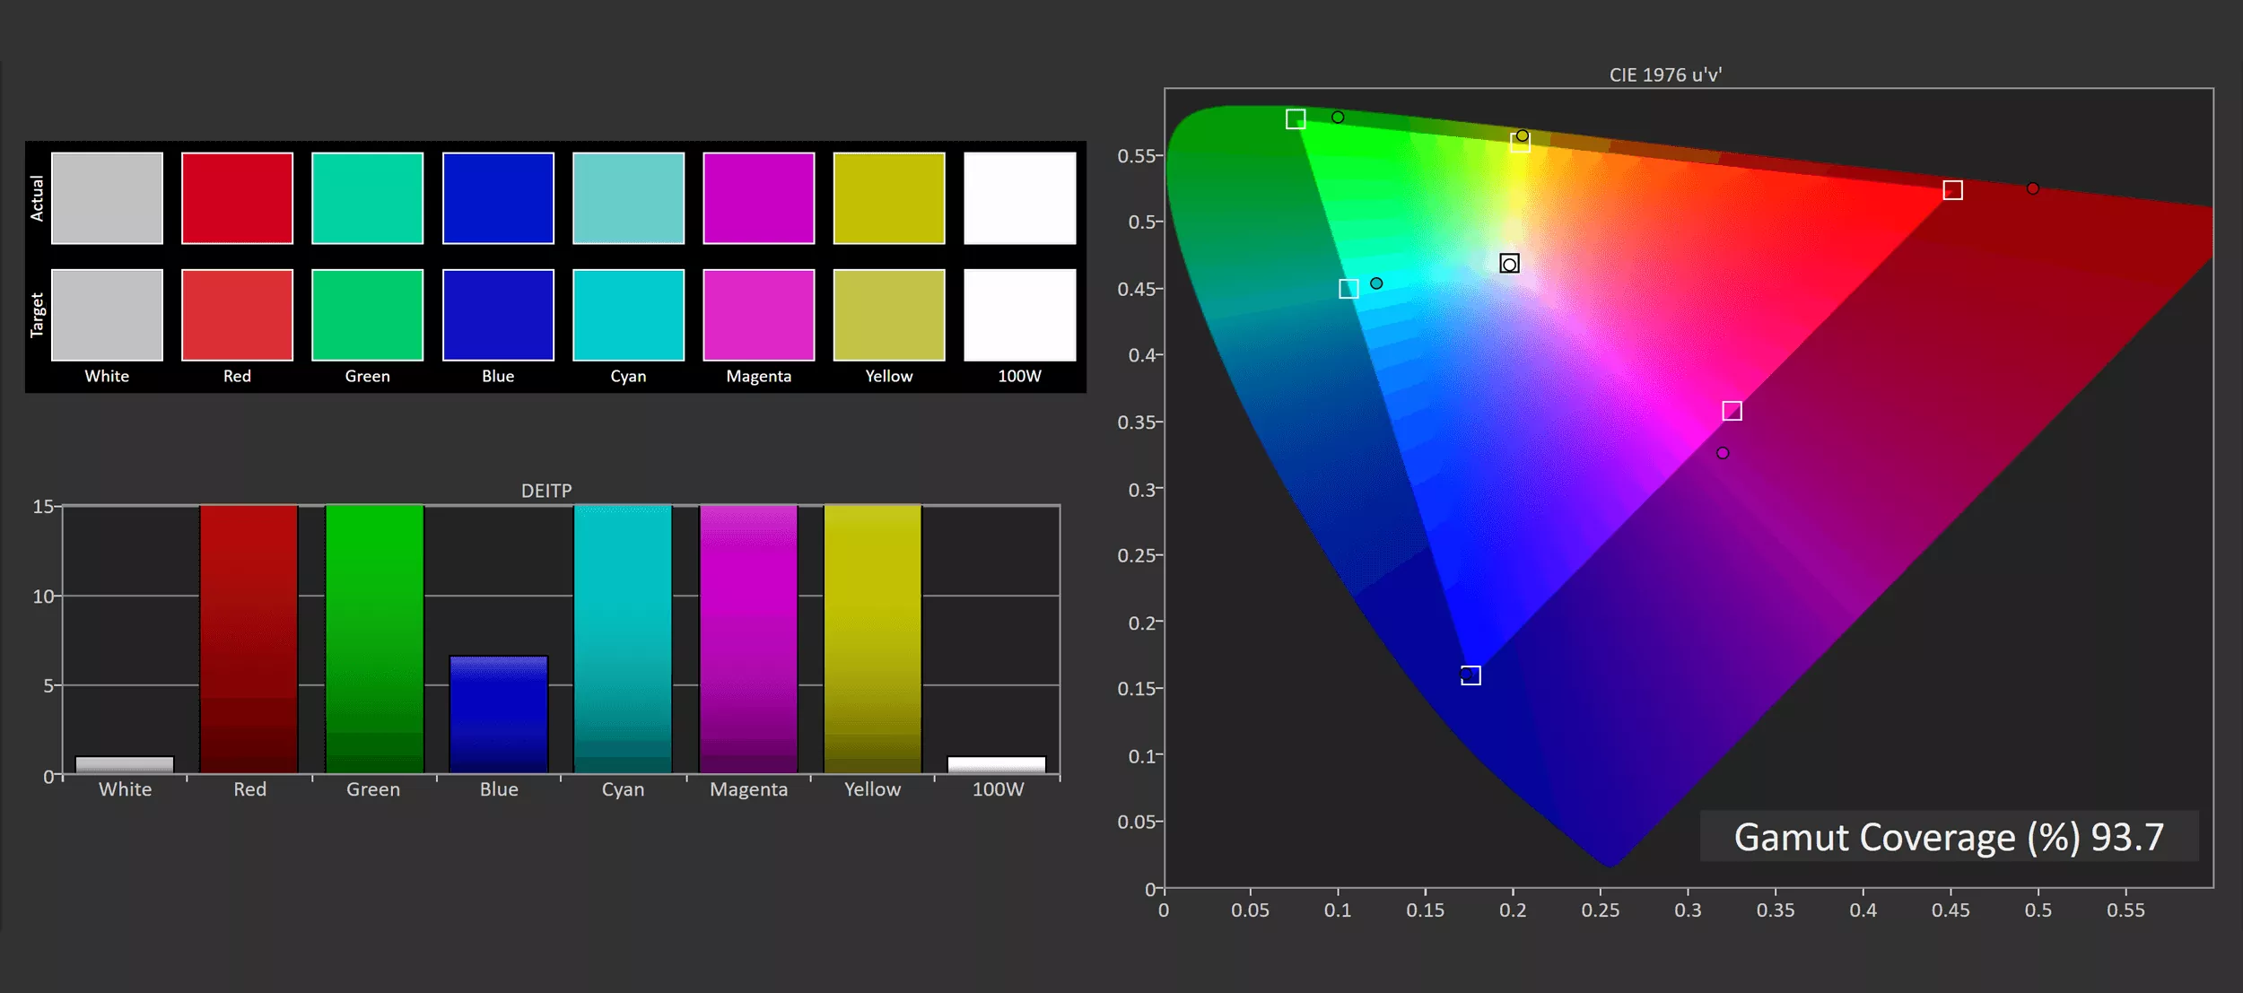Click the red target square on CIE chart
2243x993 pixels.
click(x=1952, y=190)
